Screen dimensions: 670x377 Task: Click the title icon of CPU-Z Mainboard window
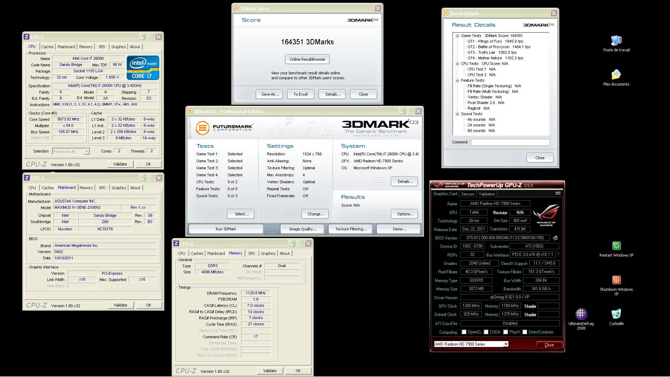pyautogui.click(x=27, y=178)
